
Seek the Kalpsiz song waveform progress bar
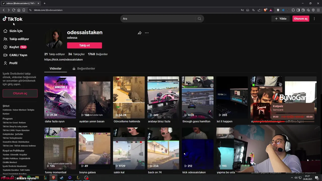292,117
